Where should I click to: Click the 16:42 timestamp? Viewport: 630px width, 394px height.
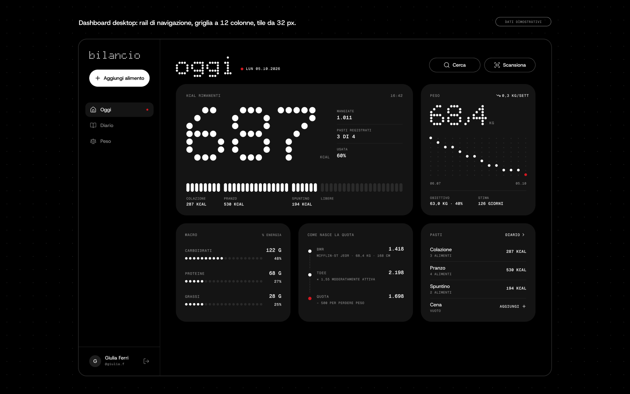pos(397,96)
